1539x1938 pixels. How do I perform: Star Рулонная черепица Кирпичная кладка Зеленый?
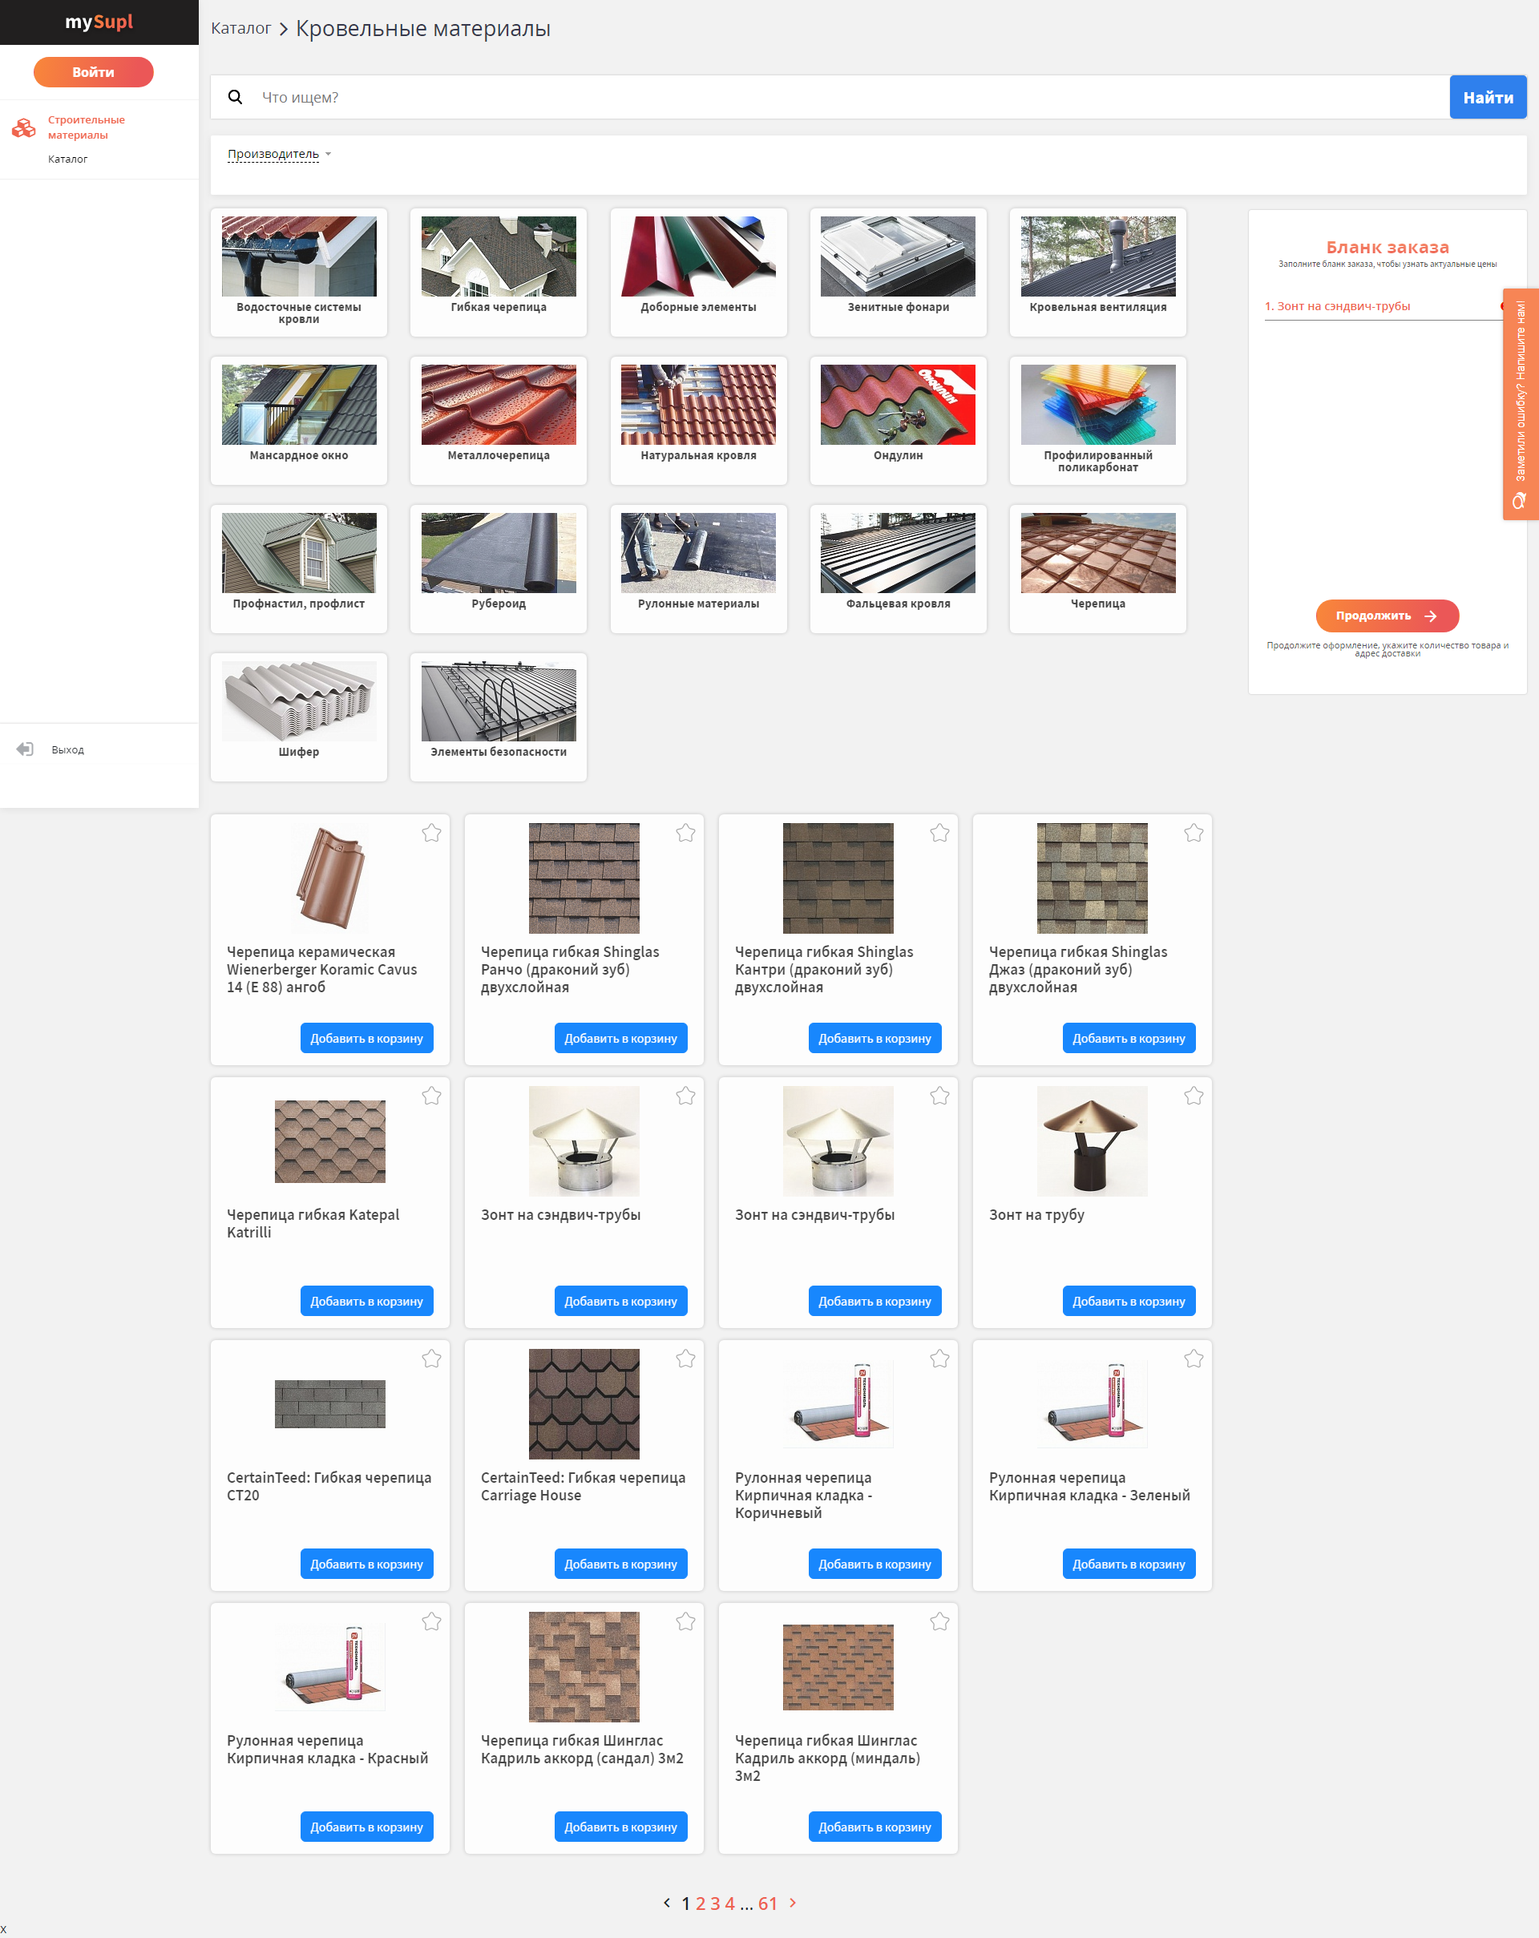[x=1194, y=1359]
